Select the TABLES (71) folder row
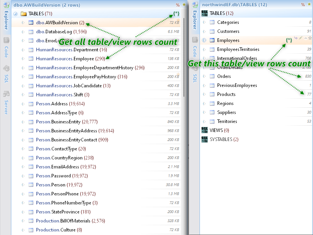Image resolution: width=313 pixels, height=235 pixels. click(96, 14)
